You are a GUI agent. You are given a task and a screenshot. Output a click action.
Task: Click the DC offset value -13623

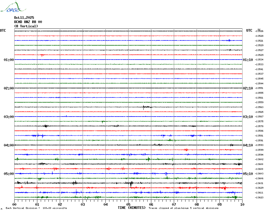(259, 197)
